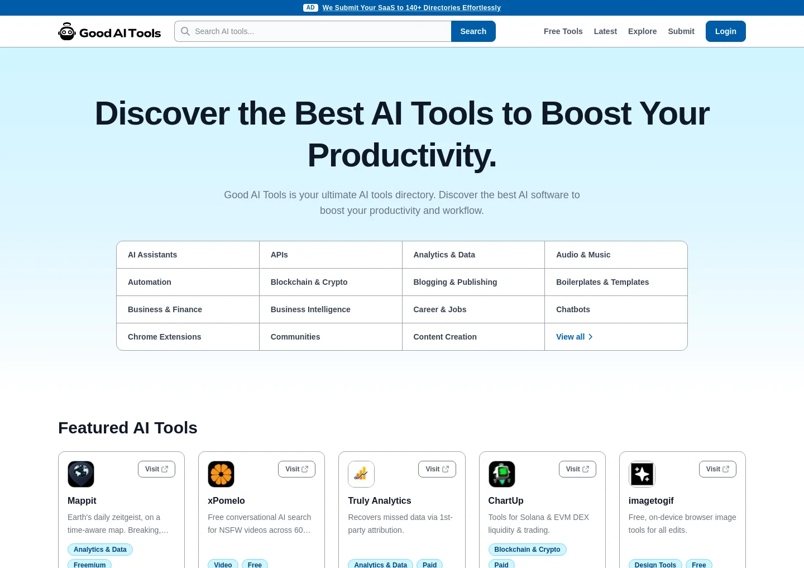804x568 pixels.
Task: Select the Blockchain & Crypto category cell
Action: click(331, 282)
